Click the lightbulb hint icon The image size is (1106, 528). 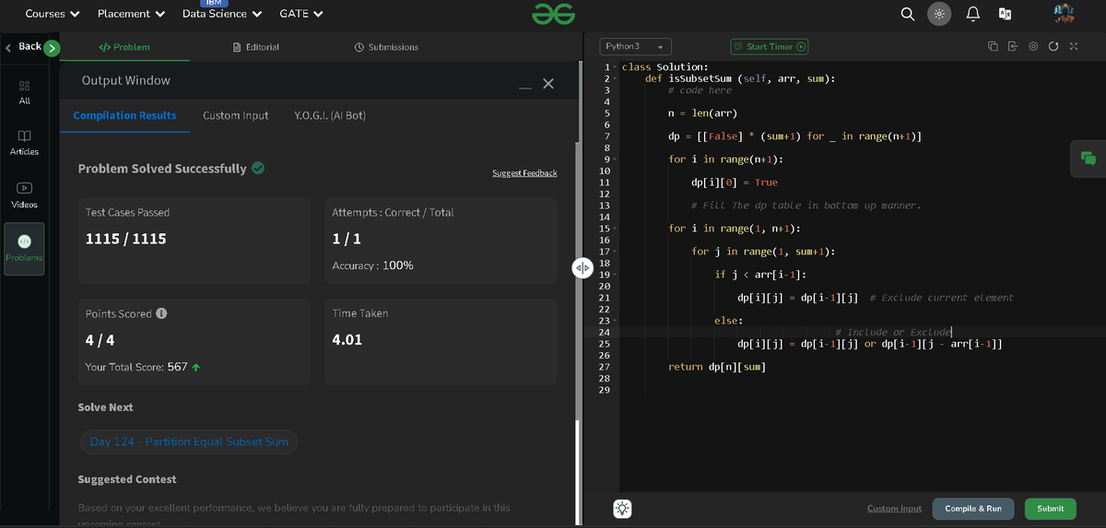(x=622, y=509)
